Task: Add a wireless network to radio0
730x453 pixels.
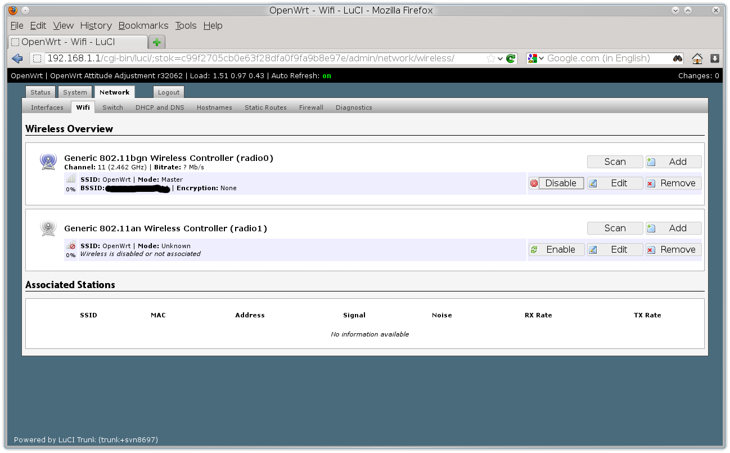Action: point(674,162)
